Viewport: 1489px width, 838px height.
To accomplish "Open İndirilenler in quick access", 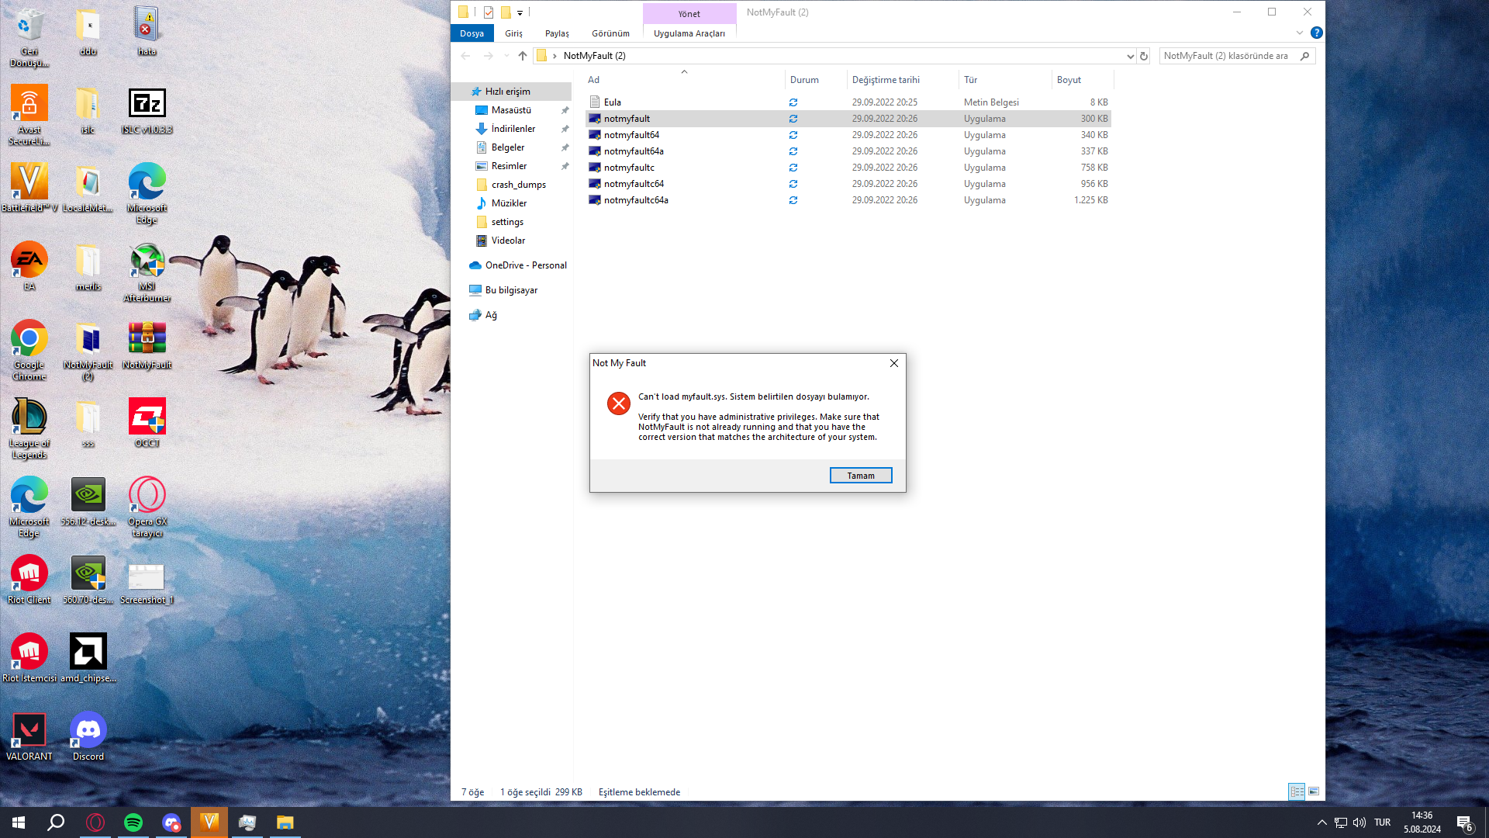I will tap(513, 129).
